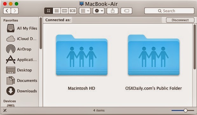Click the Macintosh HD folder name

point(81,88)
